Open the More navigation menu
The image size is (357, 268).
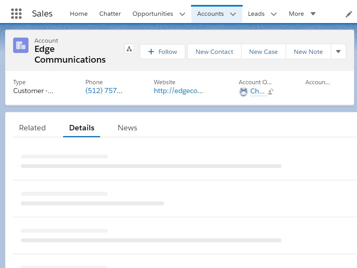coord(302,14)
